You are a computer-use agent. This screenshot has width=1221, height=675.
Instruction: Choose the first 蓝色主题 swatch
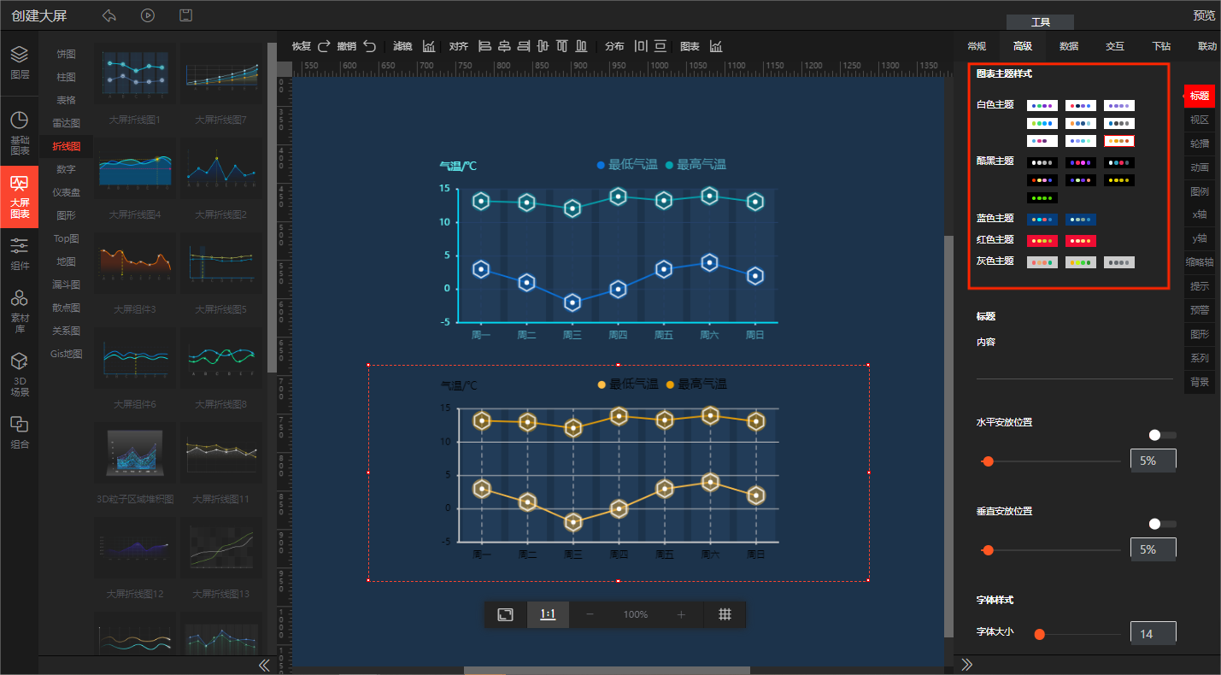pyautogui.click(x=1042, y=220)
